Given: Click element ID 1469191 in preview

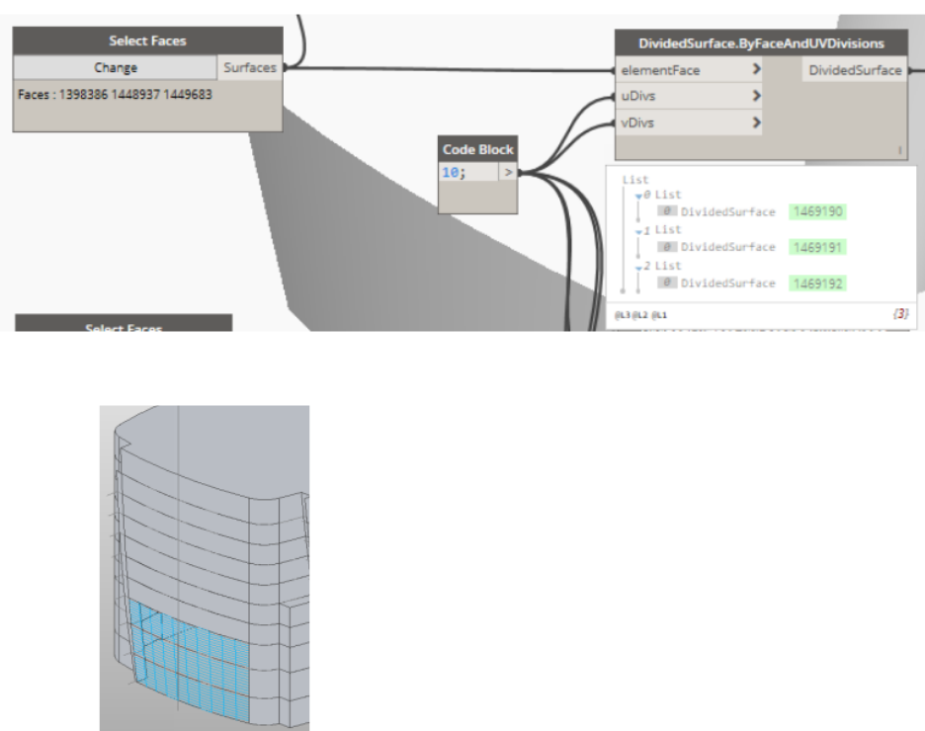Looking at the screenshot, I should (817, 247).
